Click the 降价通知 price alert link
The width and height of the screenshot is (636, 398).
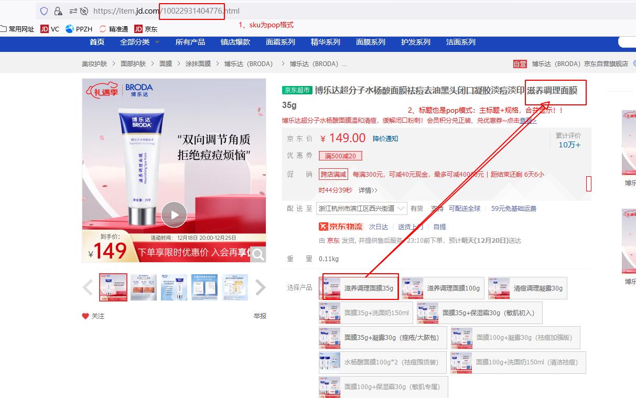pos(385,138)
